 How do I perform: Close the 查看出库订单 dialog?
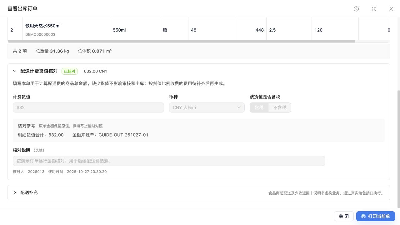pyautogui.click(x=391, y=9)
